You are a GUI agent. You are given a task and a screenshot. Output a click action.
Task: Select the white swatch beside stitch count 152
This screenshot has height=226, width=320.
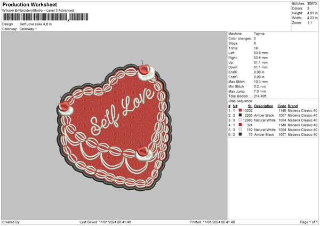[240, 130]
